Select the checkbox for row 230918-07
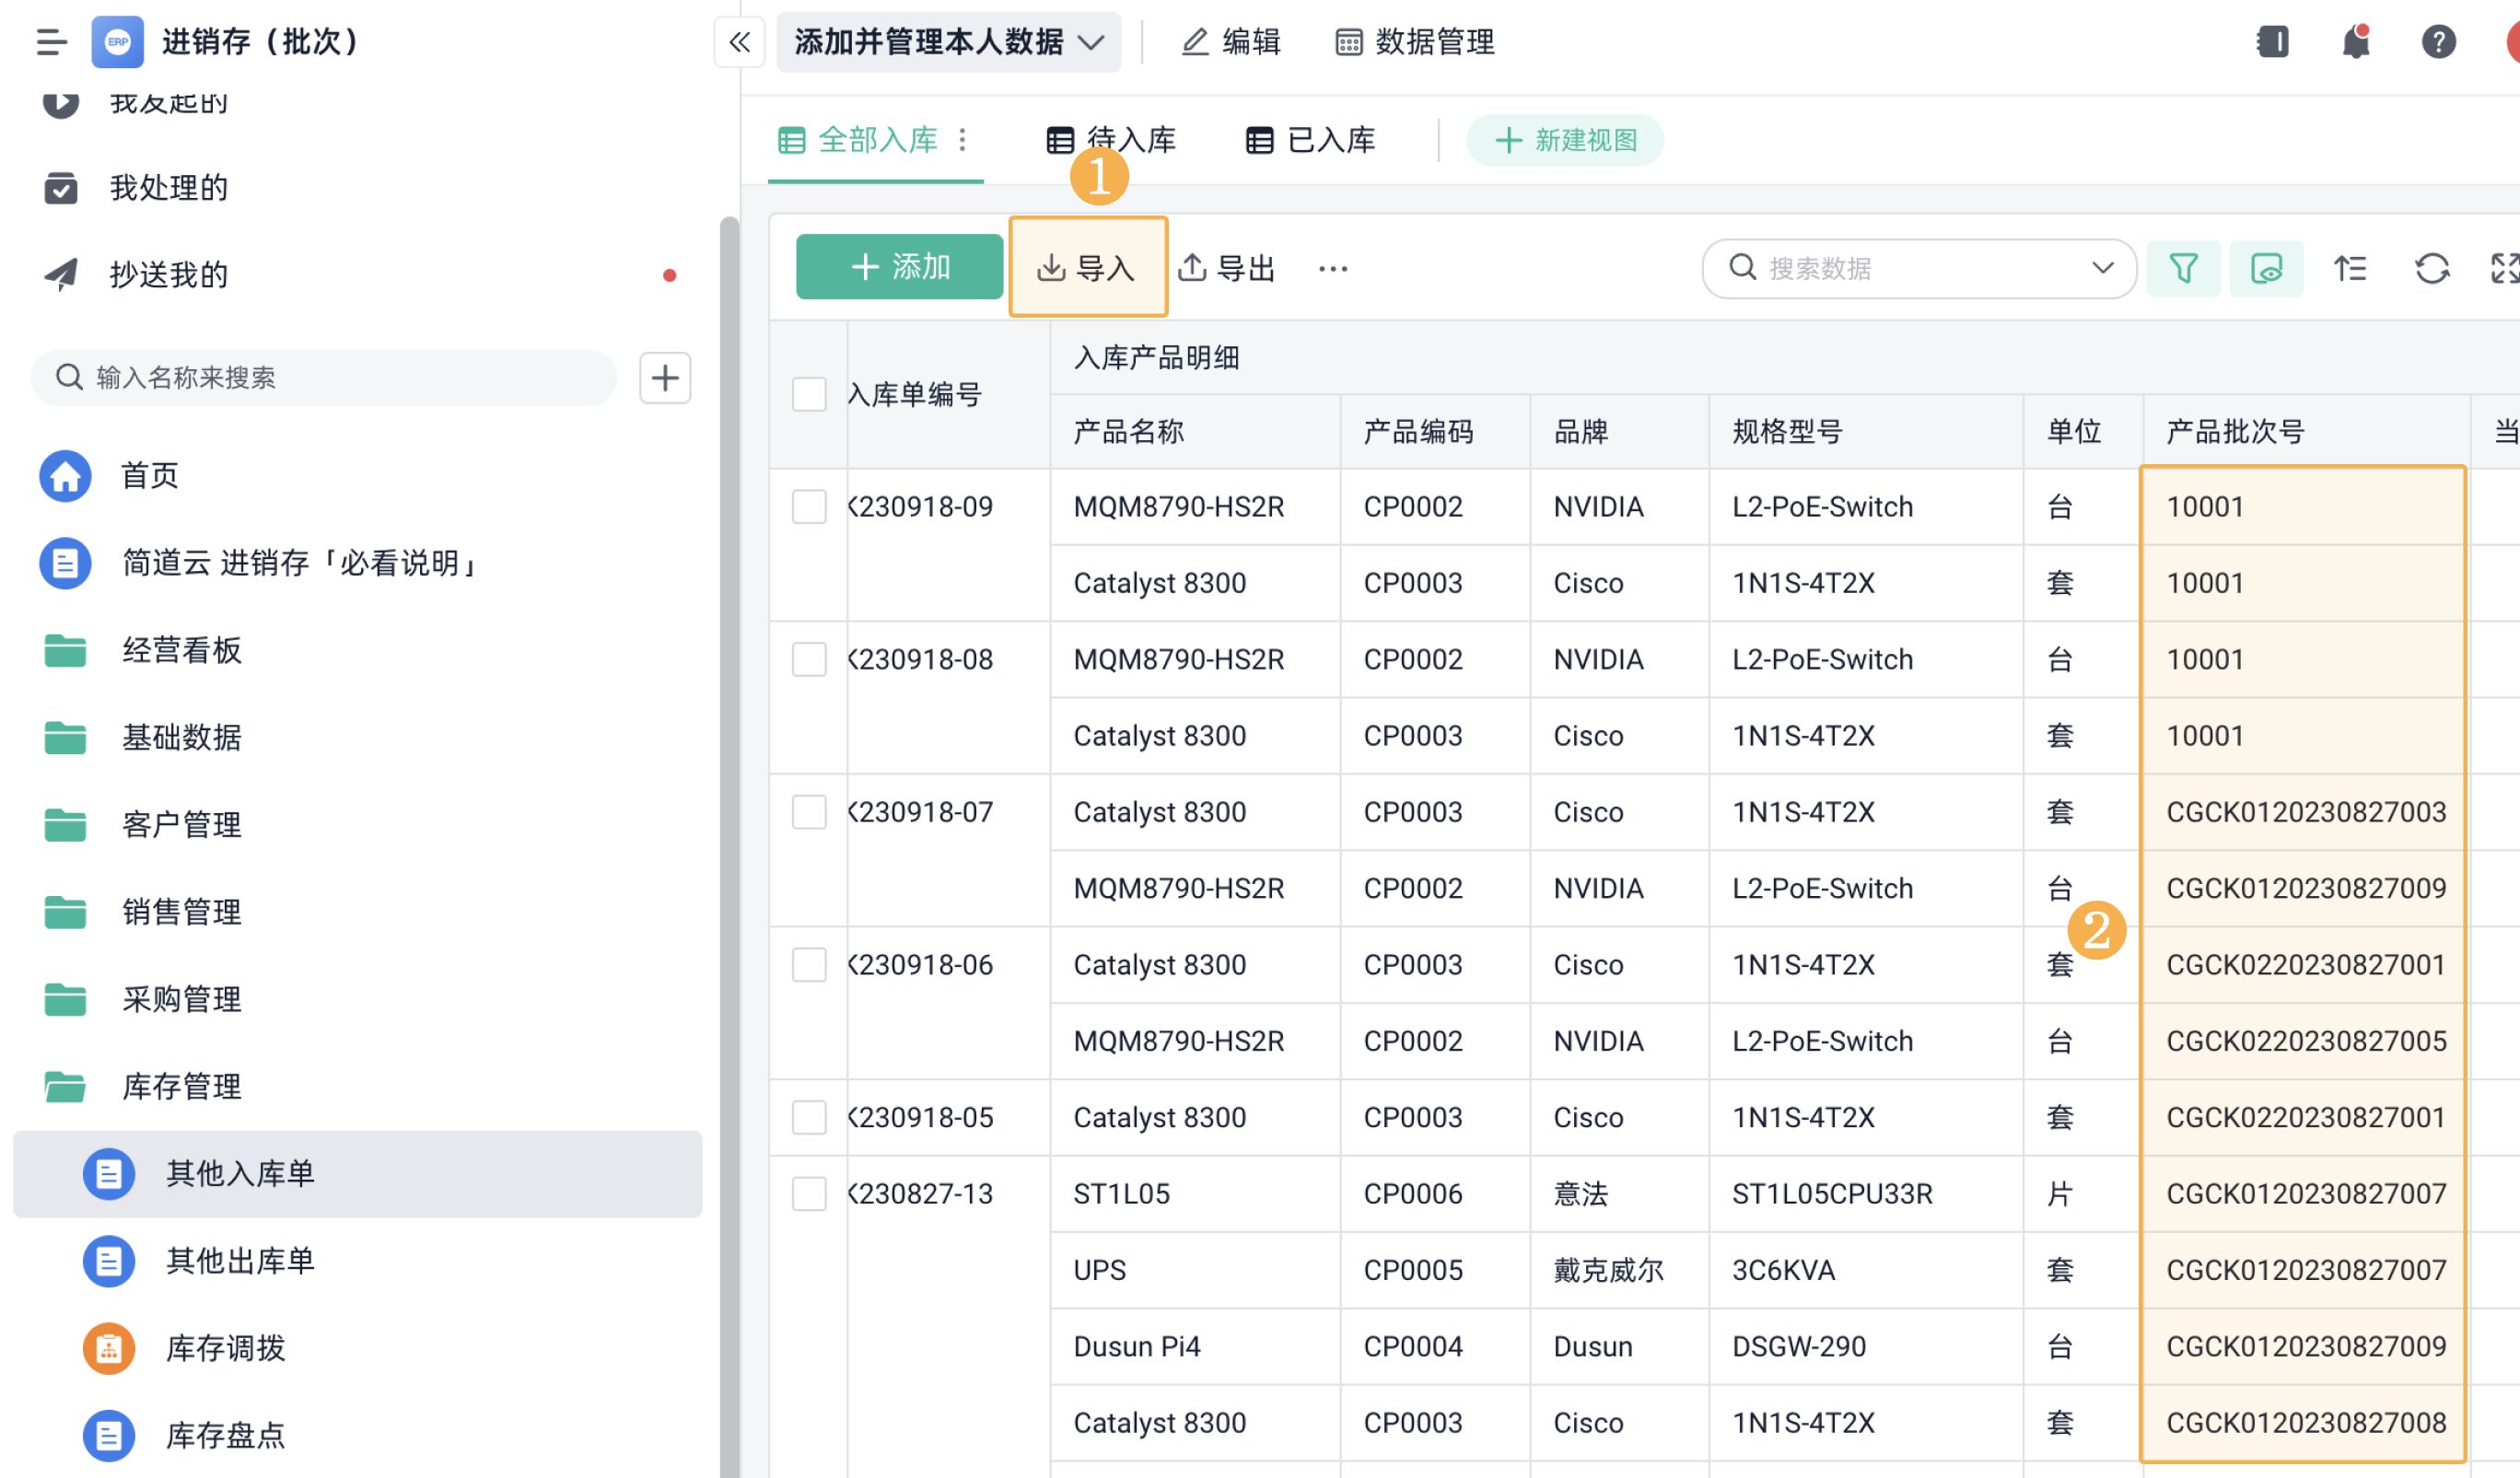The image size is (2520, 1478). click(x=809, y=812)
